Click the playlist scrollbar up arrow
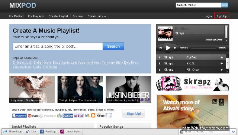238x135 pixels. (227, 56)
